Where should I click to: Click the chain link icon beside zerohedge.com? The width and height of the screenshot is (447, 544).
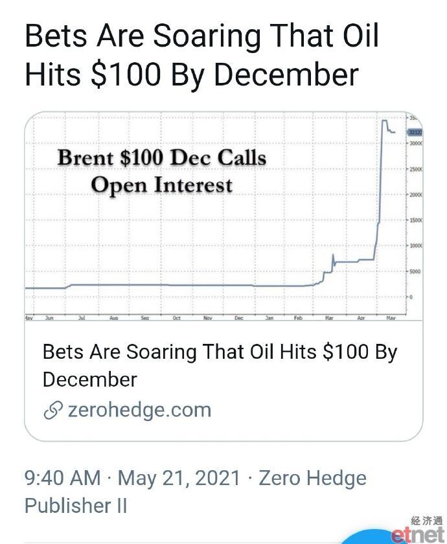pos(53,410)
